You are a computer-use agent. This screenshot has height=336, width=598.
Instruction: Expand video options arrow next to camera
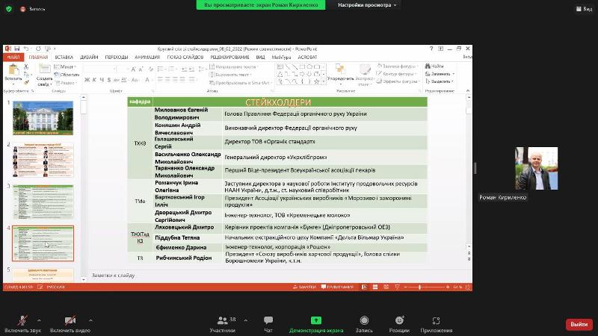click(90, 320)
